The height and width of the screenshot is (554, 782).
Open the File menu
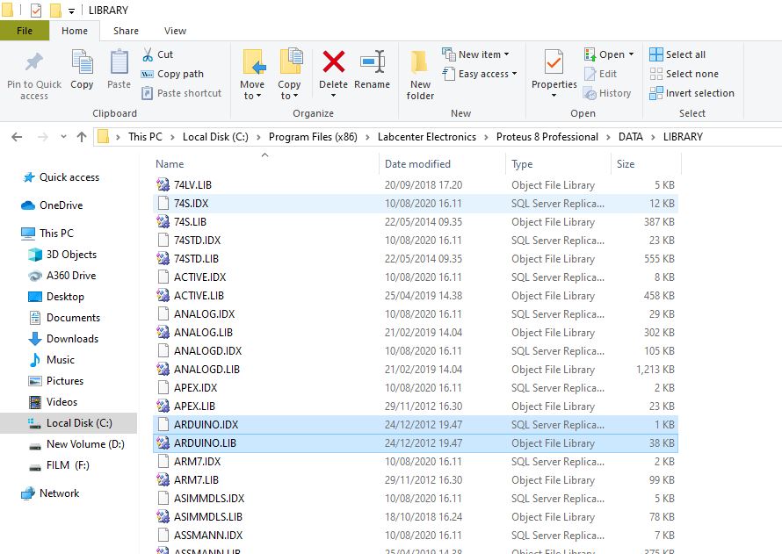[x=25, y=30]
